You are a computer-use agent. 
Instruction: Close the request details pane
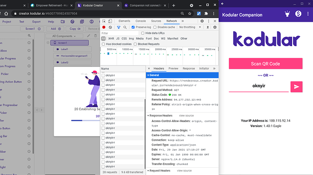[149, 68]
